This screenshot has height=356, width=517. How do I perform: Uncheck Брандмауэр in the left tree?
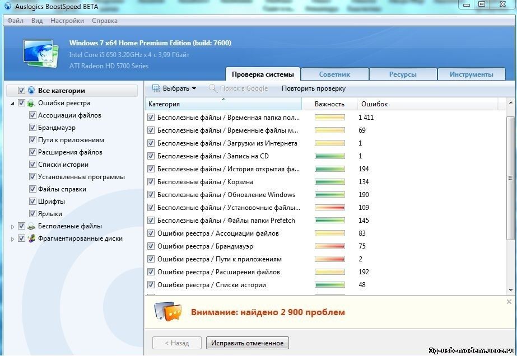[32, 128]
